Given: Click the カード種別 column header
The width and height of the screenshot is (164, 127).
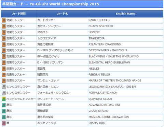Looking at the screenshot, I should click(x=19, y=14).
